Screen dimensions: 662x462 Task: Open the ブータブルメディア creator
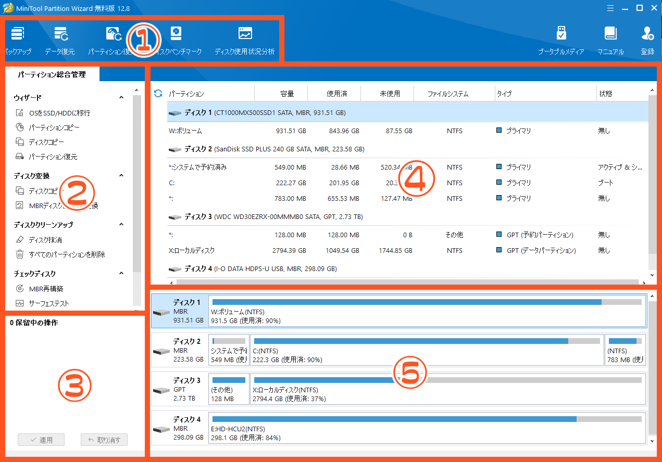point(560,35)
